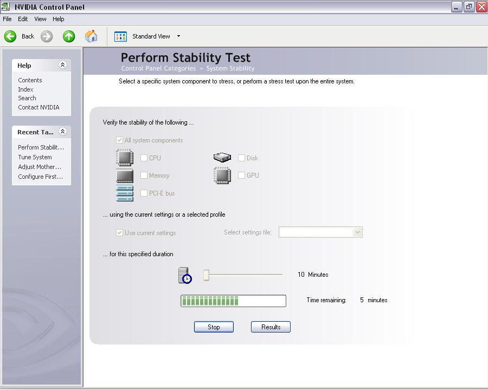Click the Back text label

click(28, 36)
